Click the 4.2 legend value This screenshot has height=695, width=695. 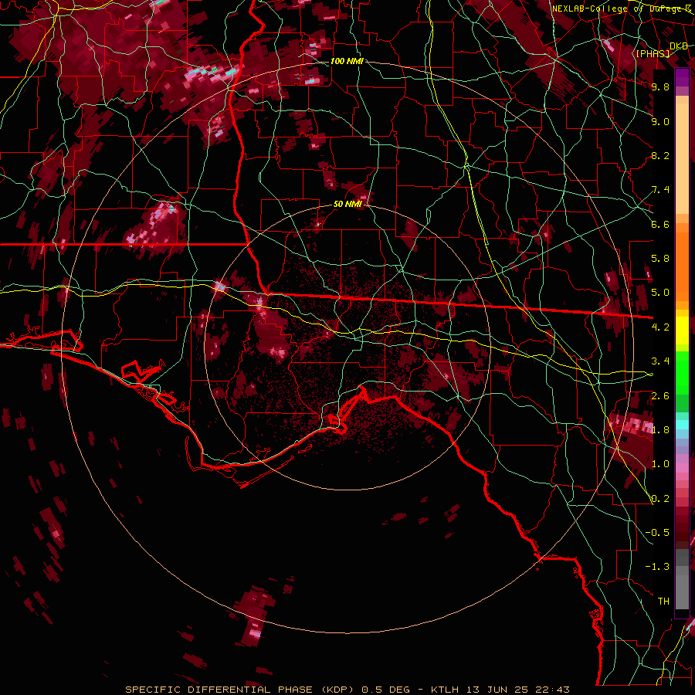[660, 327]
